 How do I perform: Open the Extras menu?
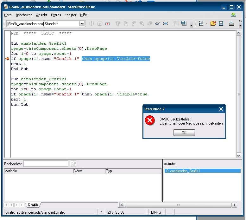click(56, 15)
